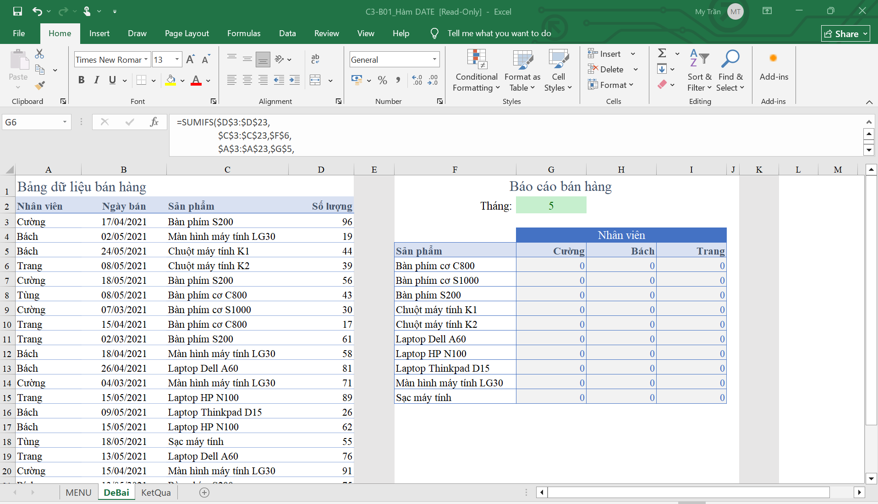Switch to the KetQua sheet tab

156,493
